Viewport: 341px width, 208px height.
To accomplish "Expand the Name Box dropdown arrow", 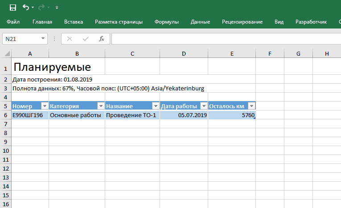I will (x=43, y=39).
